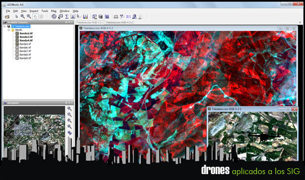Image resolution: width=305 pixels, height=180 pixels.
Task: Open the color spectrum histogram icon
Action: [85, 17]
